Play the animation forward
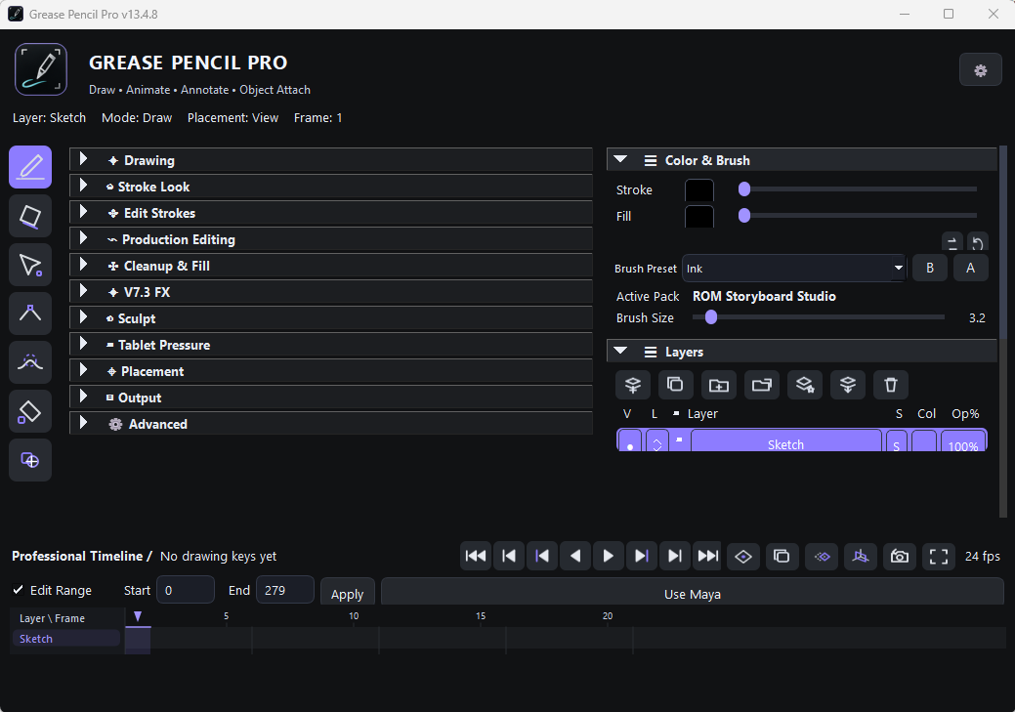Viewport: 1015px width, 712px height. pyautogui.click(x=608, y=556)
